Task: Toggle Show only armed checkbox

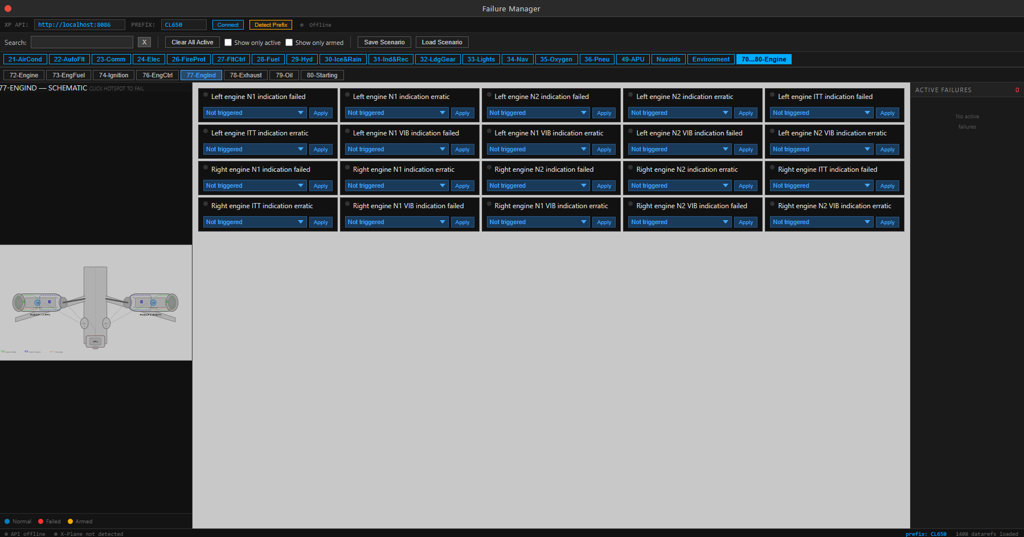Action: (x=289, y=43)
